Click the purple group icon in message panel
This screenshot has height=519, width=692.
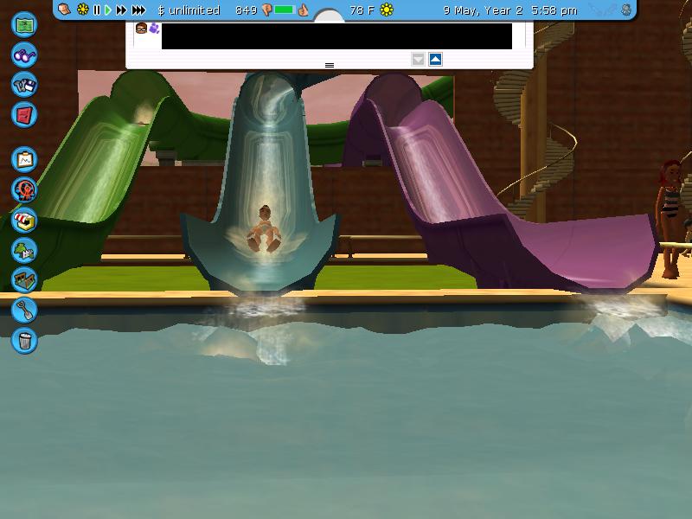(x=154, y=29)
